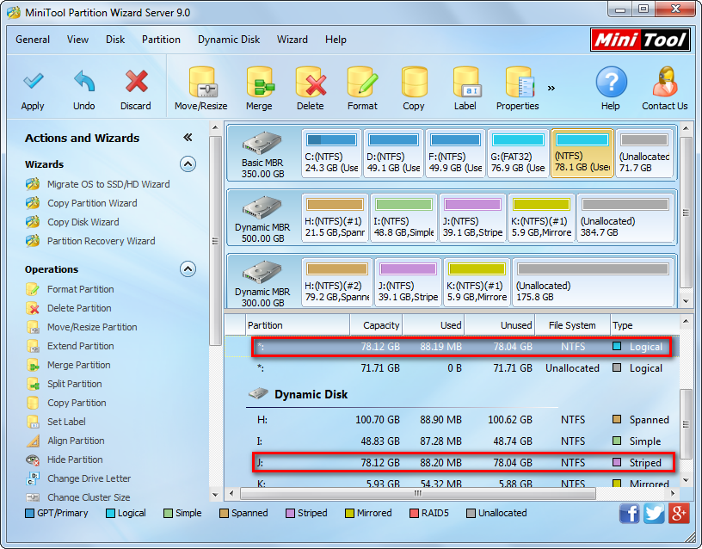Sort by File System column header
This screenshot has height=549, width=702.
click(x=573, y=325)
